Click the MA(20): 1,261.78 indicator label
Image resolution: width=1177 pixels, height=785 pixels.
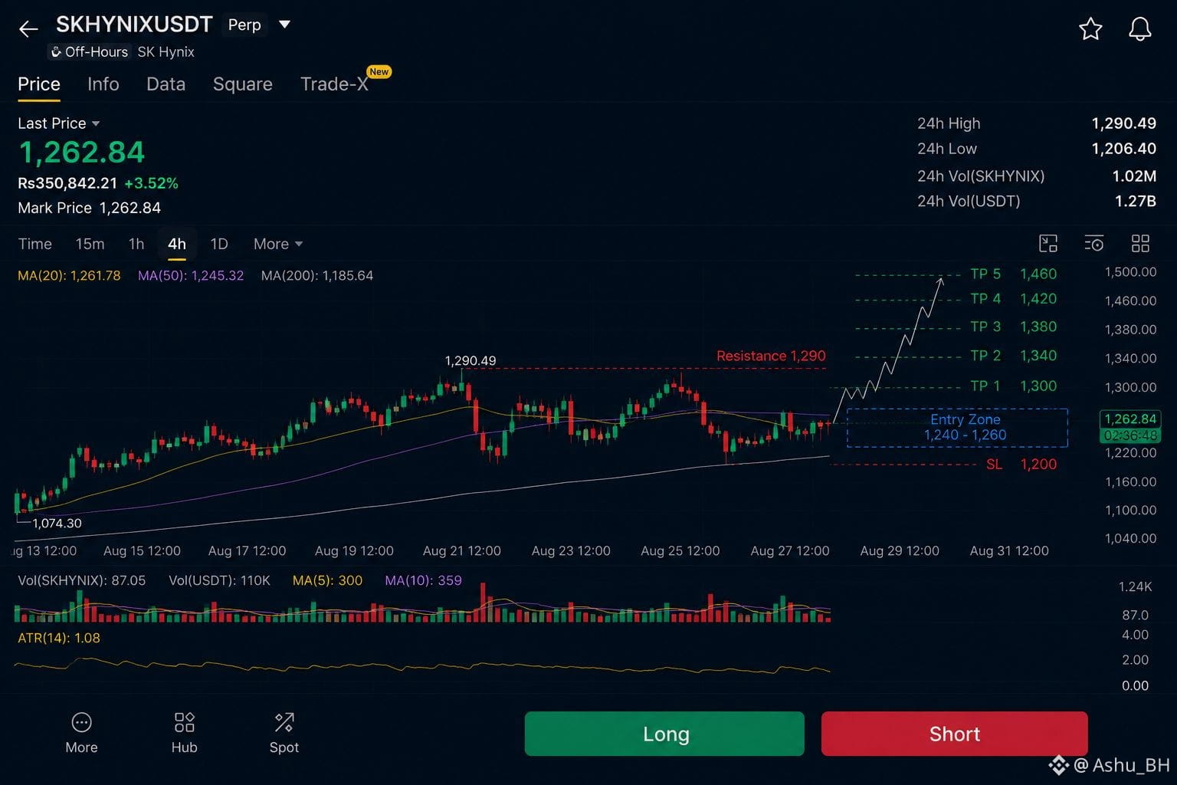(x=69, y=275)
